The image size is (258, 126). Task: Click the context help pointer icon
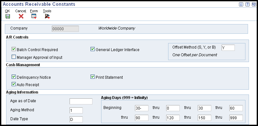[x=254, y=4]
